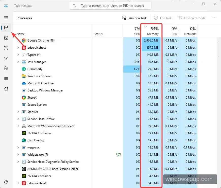
Task: Select the Microsoft OneDrive process name
Action: point(40,83)
